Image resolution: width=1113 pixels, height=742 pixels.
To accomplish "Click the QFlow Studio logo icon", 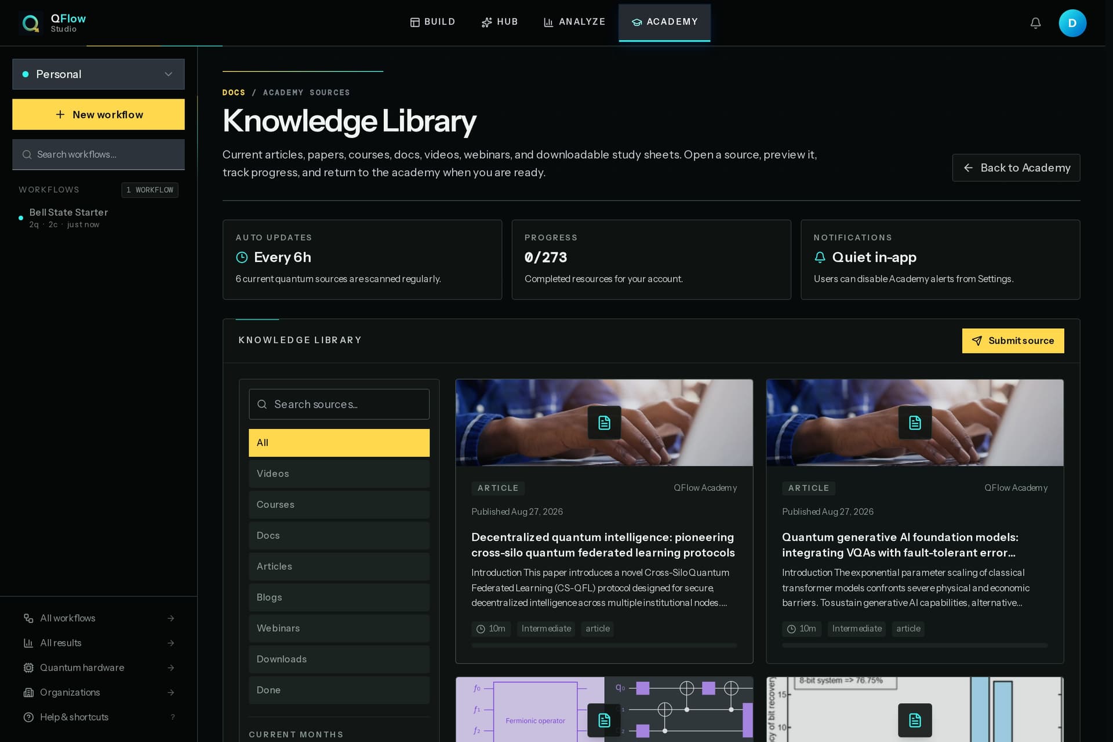I will [31, 23].
